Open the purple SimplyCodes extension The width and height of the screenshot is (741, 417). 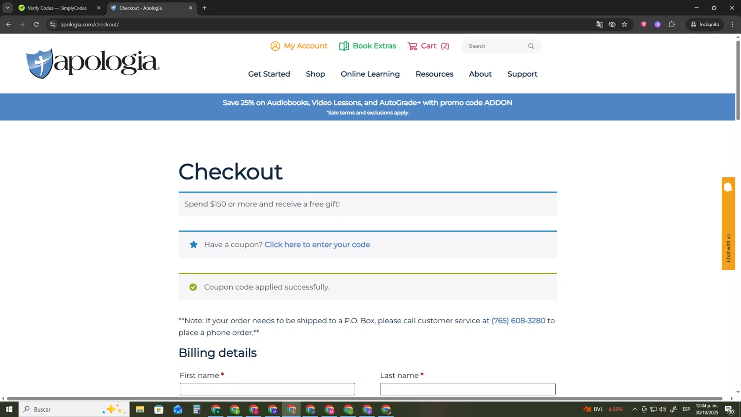coord(658,24)
